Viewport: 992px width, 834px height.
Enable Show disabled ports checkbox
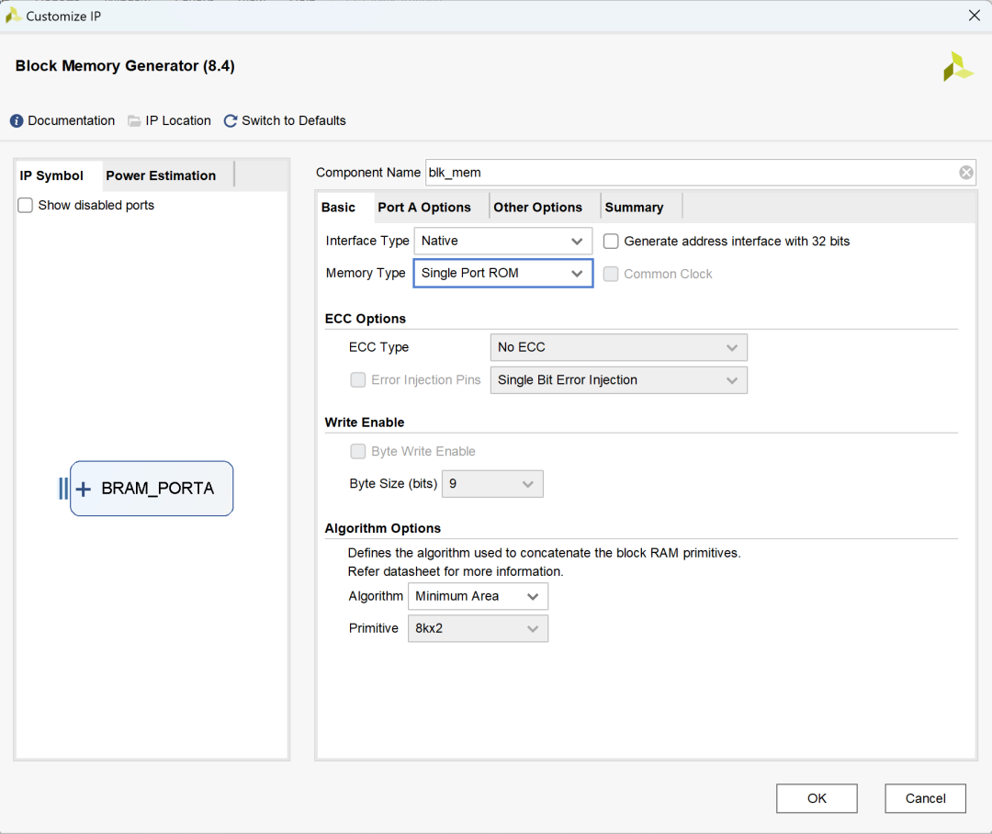(x=26, y=206)
